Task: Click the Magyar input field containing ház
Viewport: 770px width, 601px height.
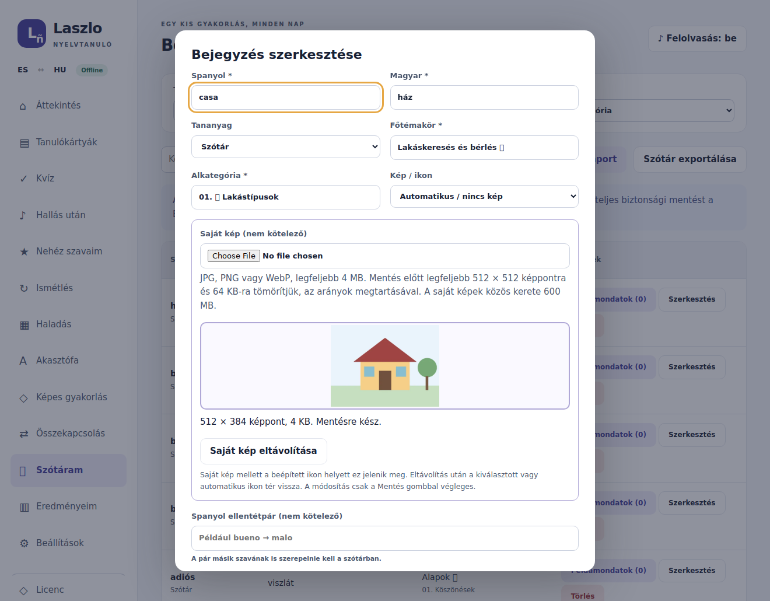Action: click(484, 97)
